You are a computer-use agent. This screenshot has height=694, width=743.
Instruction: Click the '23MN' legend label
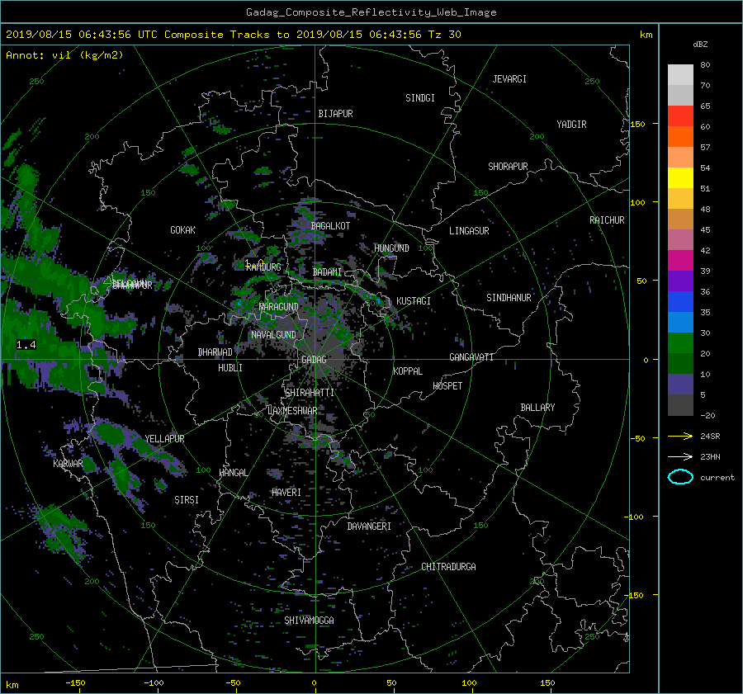click(x=710, y=456)
